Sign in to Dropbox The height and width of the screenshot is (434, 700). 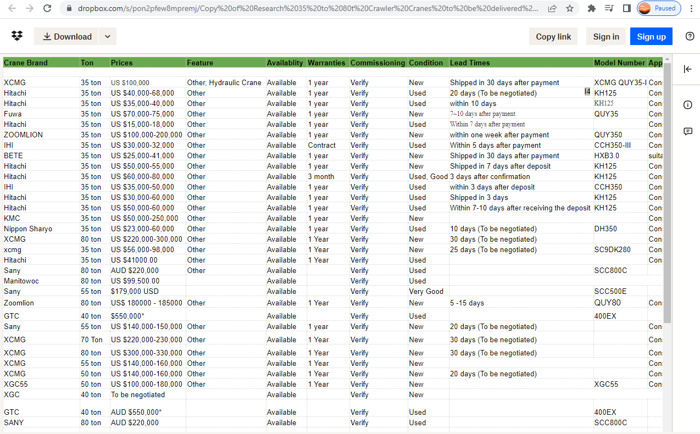click(x=606, y=36)
